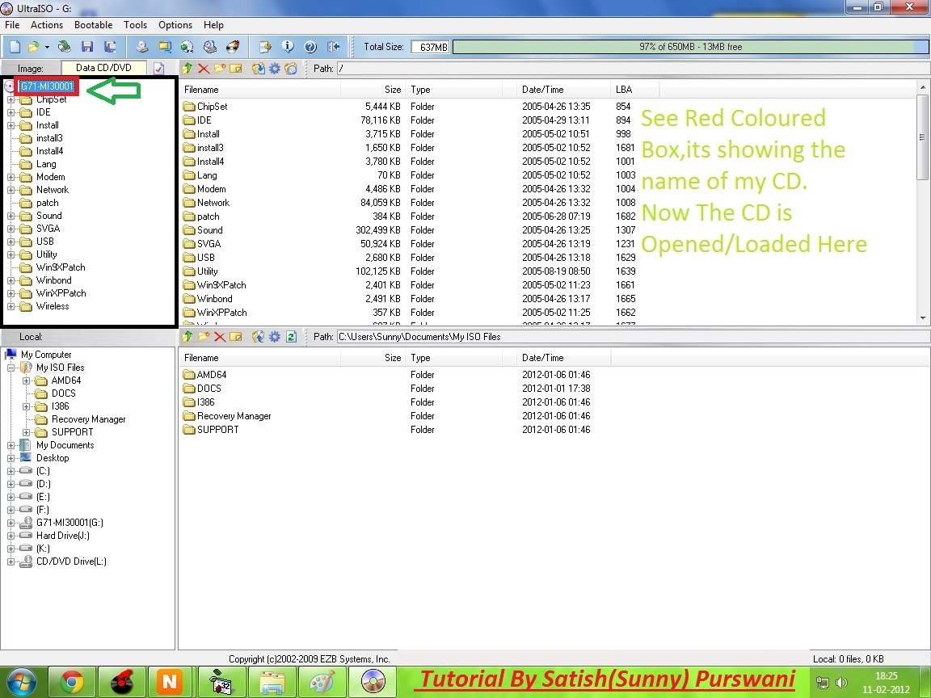The image size is (931, 698).
Task: Click the red X delete icon in local toolbar
Action: pos(220,337)
